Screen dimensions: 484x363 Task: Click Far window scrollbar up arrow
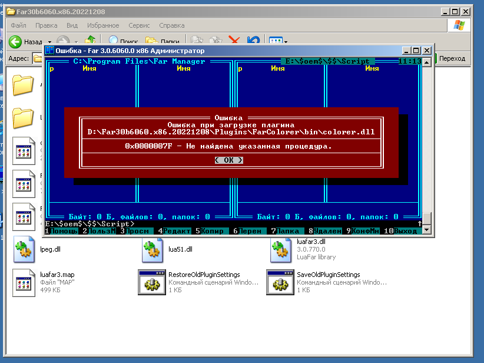coord(426,62)
